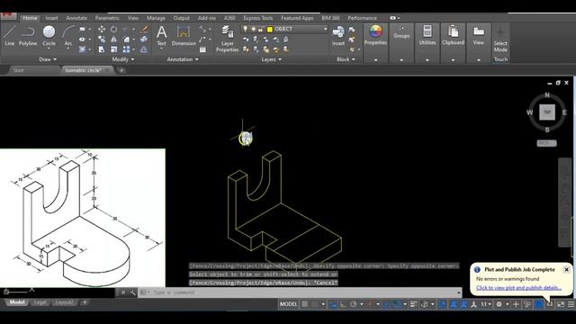Toggle ortho mode in status bar

pos(343,304)
